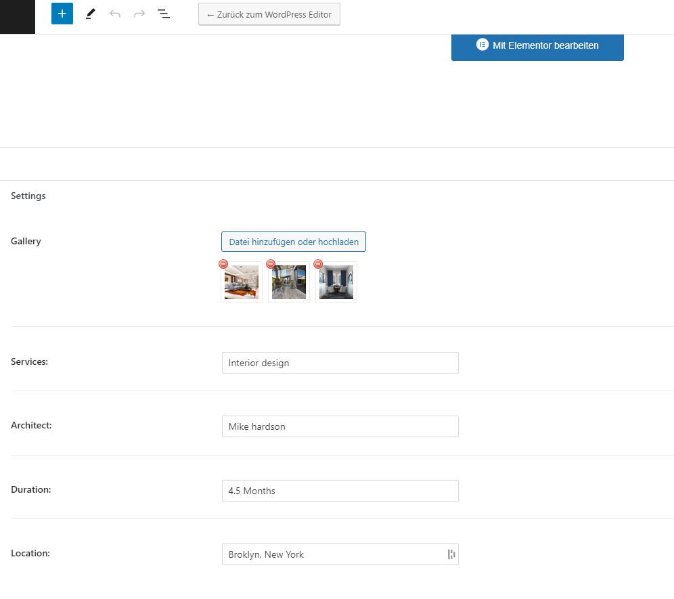674x599 pixels.
Task: Click the black WordPress logo square
Action: tap(18, 17)
